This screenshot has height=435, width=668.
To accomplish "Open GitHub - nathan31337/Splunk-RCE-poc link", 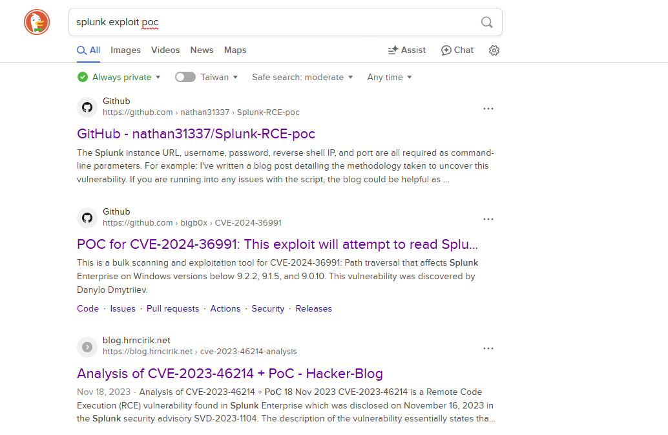I will (x=196, y=134).
